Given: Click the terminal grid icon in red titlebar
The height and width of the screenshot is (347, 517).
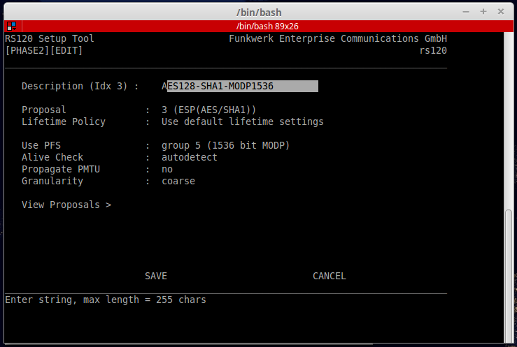Looking at the screenshot, I should click(11, 26).
